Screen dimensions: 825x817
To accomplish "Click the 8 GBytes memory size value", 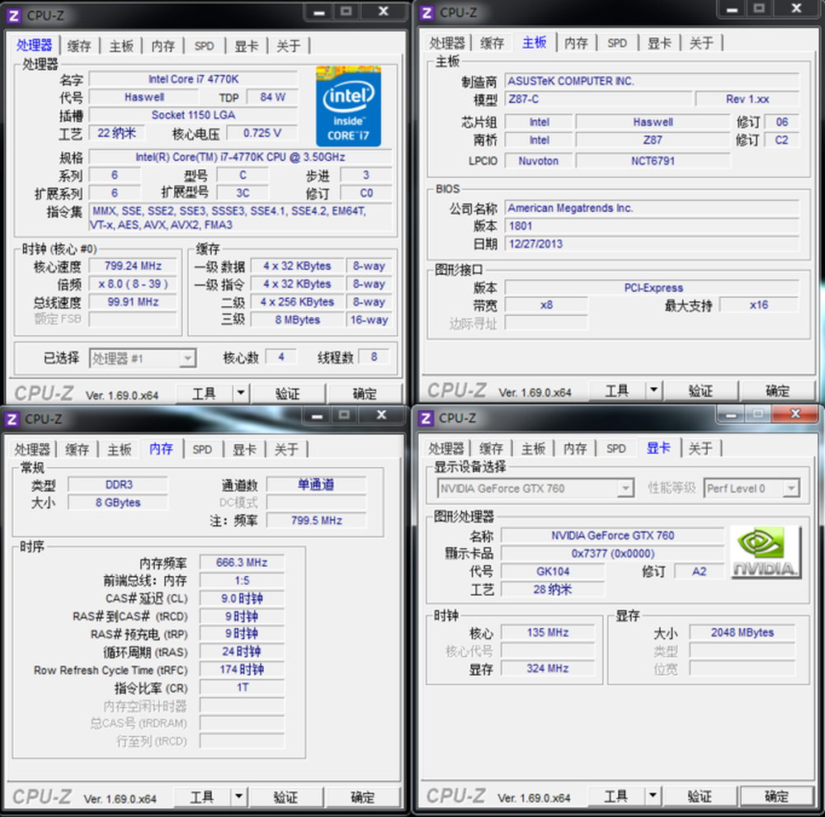I will [x=118, y=503].
